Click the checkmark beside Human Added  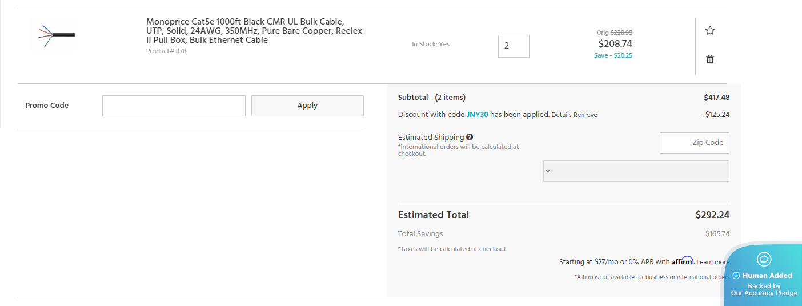pos(736,276)
